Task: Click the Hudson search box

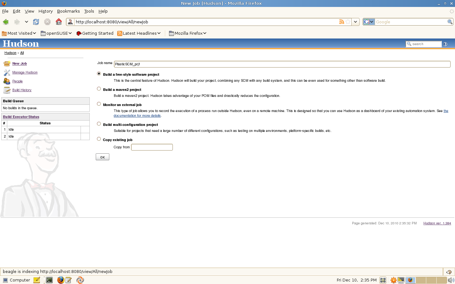Action: pos(424,44)
